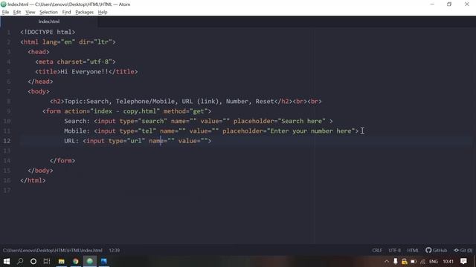The width and height of the screenshot is (476, 267).
Task: Click the DOCTYPE html text on line 1
Action: (48, 32)
